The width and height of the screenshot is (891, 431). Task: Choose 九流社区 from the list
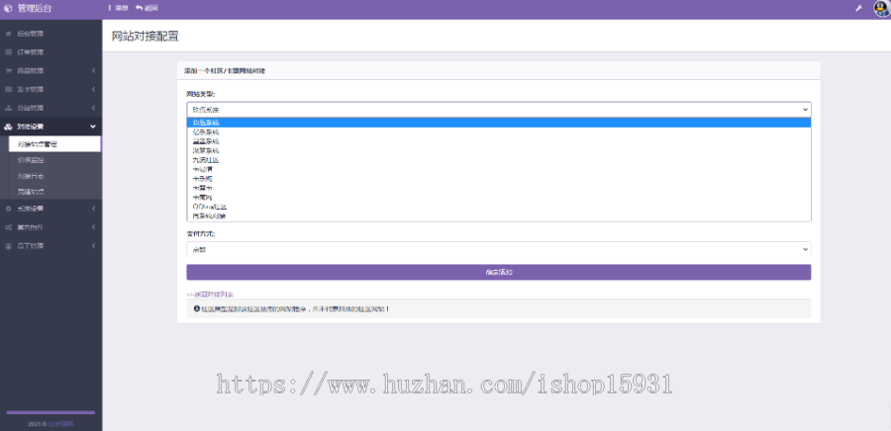[498, 160]
